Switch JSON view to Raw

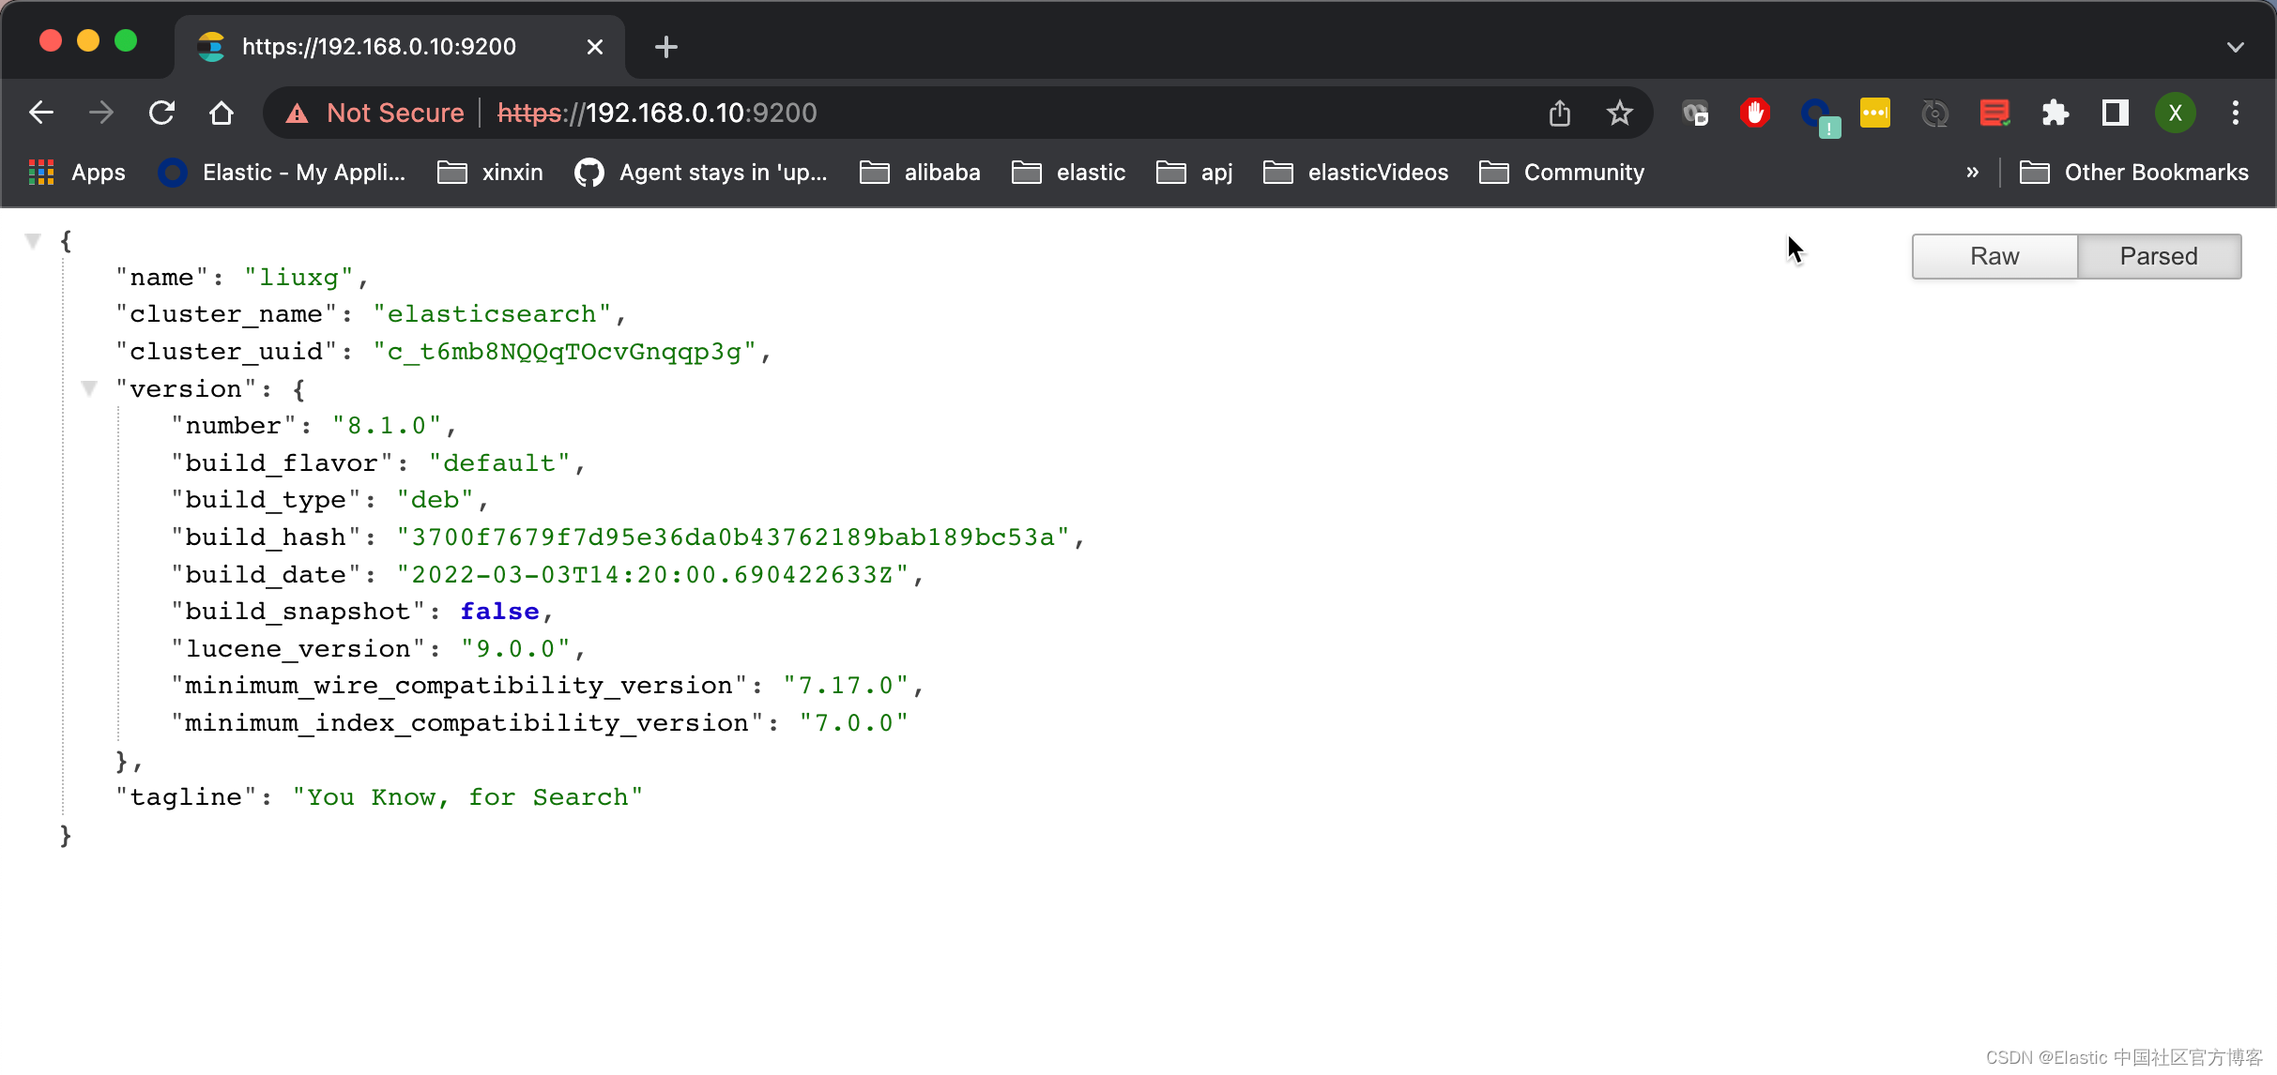pyautogui.click(x=1994, y=256)
